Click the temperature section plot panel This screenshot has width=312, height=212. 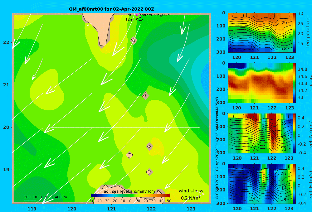(x=260, y=33)
